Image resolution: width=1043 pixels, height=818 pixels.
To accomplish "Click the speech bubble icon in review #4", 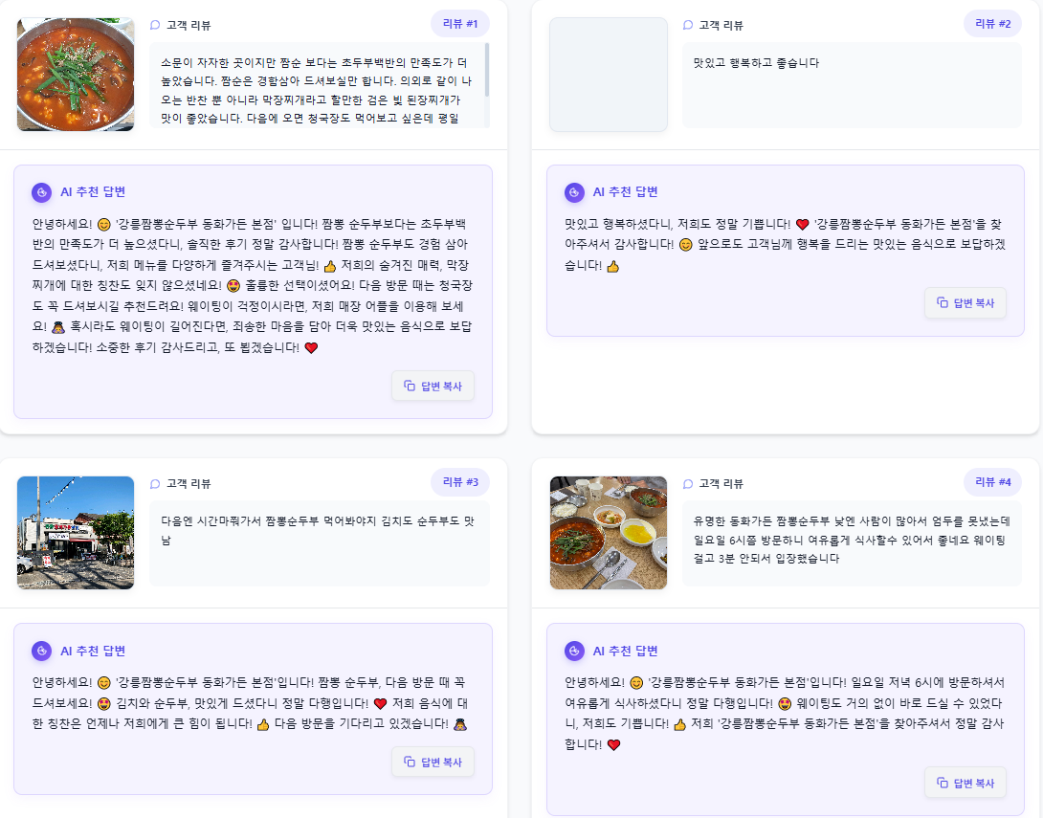I will [x=688, y=484].
